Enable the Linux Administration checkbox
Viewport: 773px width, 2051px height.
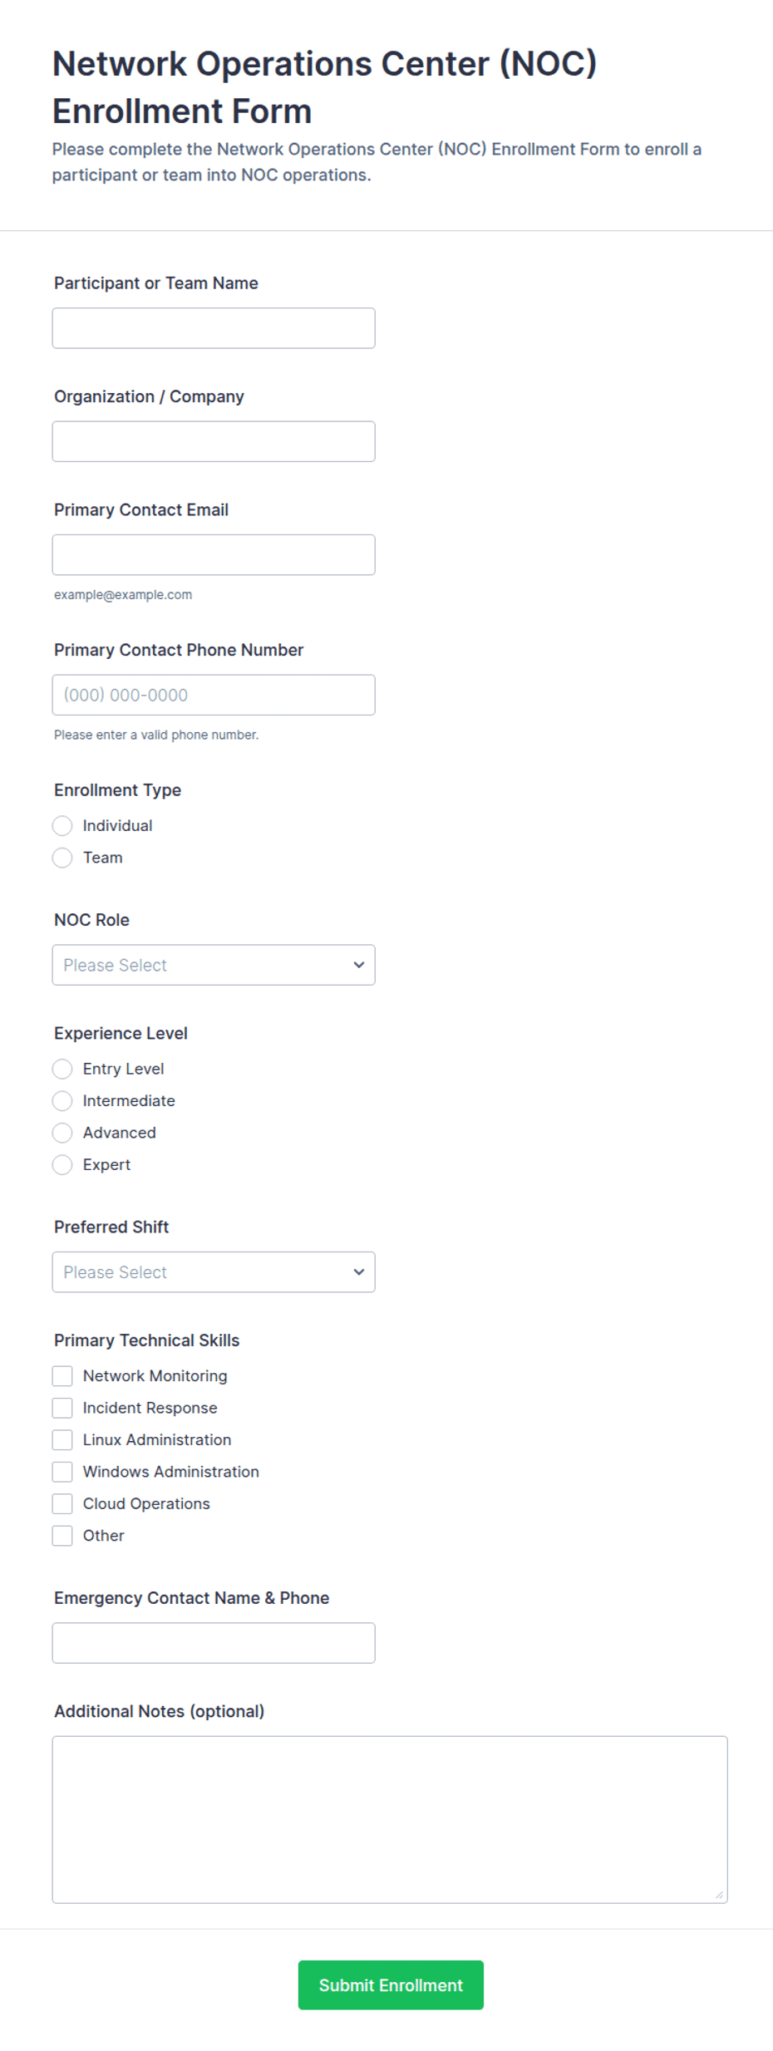click(x=62, y=1439)
